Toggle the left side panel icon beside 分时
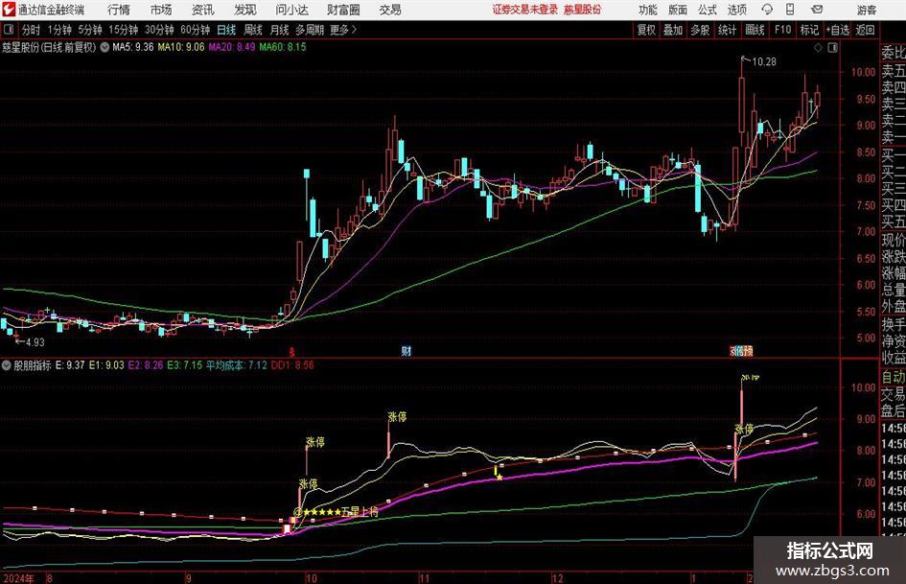Image resolution: width=906 pixels, height=584 pixels. tap(8, 30)
